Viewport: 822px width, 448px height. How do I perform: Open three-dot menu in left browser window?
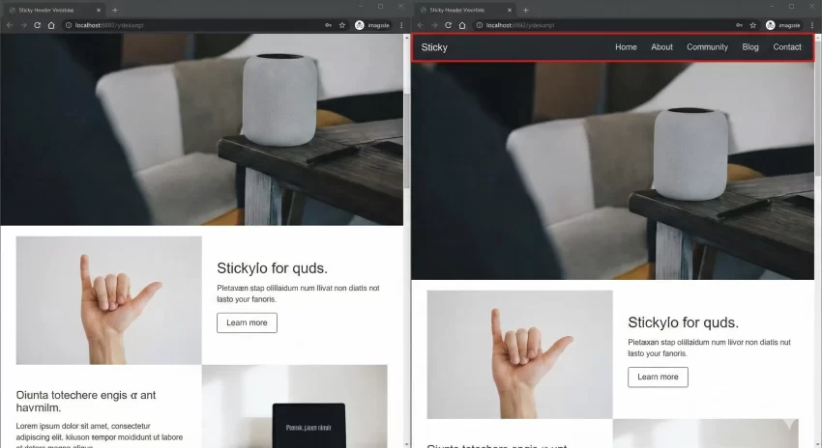pyautogui.click(x=401, y=25)
